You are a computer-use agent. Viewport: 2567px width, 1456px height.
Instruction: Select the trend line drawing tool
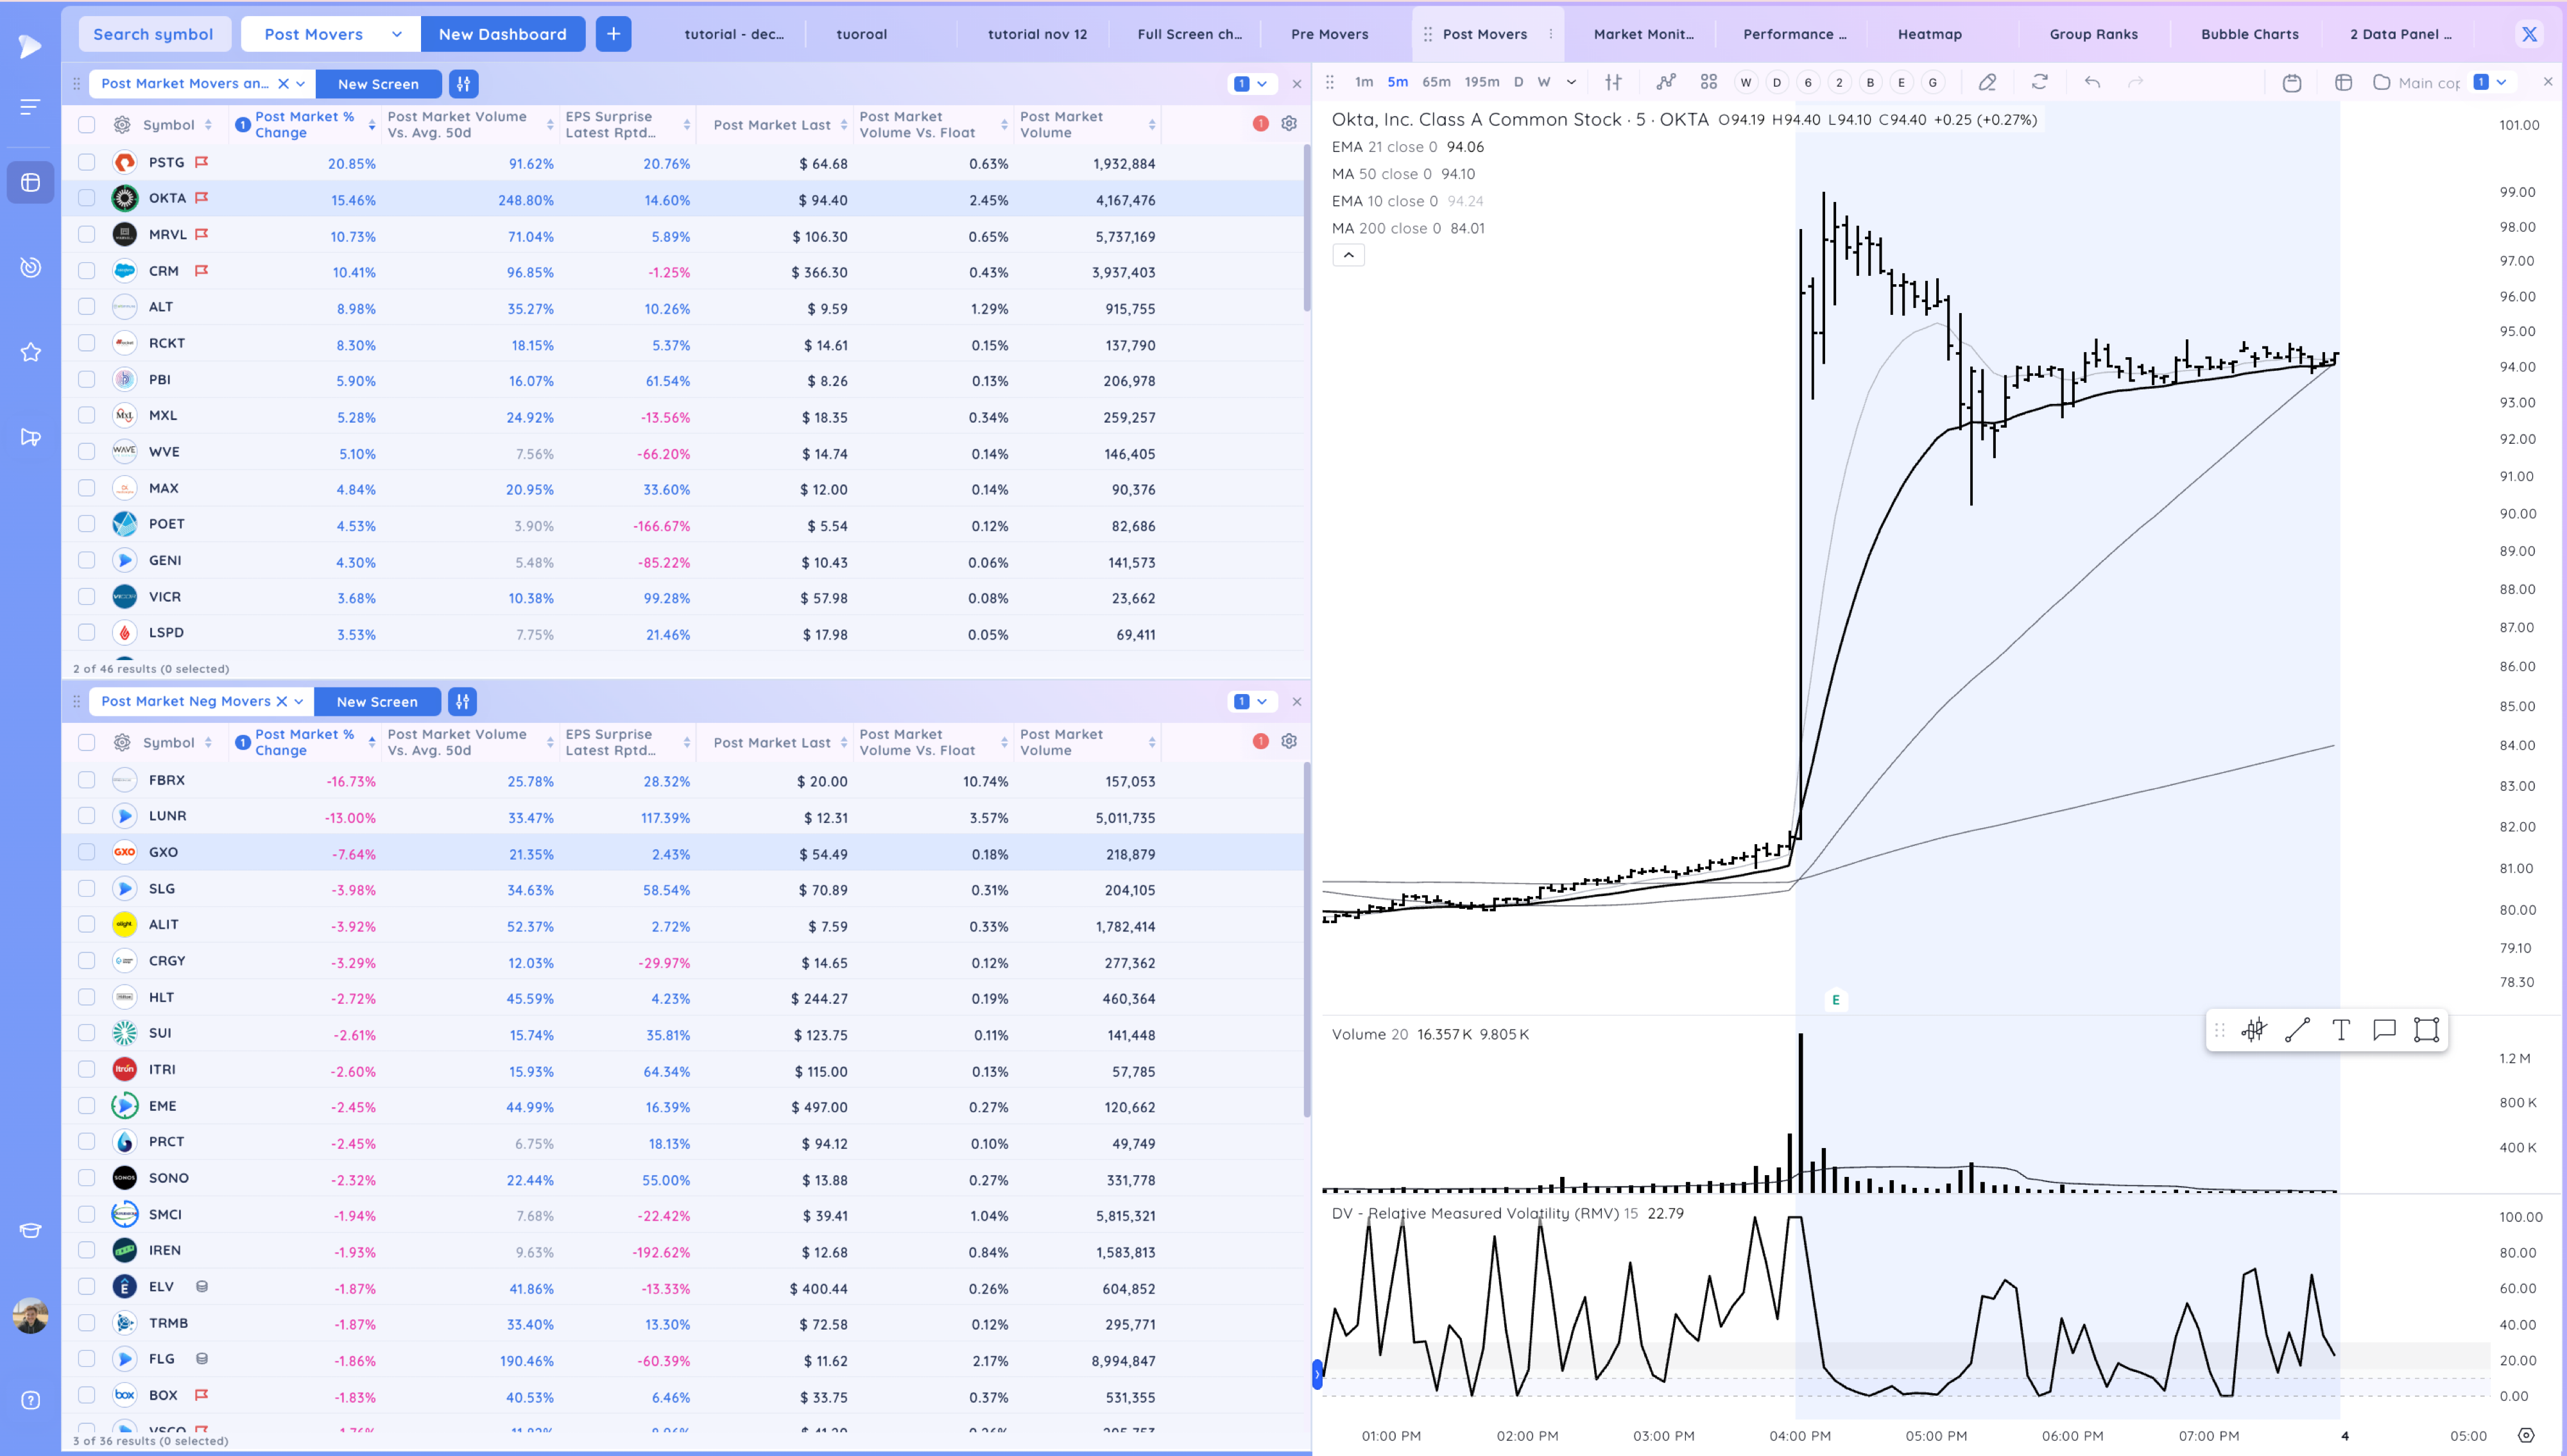pos(2298,1030)
